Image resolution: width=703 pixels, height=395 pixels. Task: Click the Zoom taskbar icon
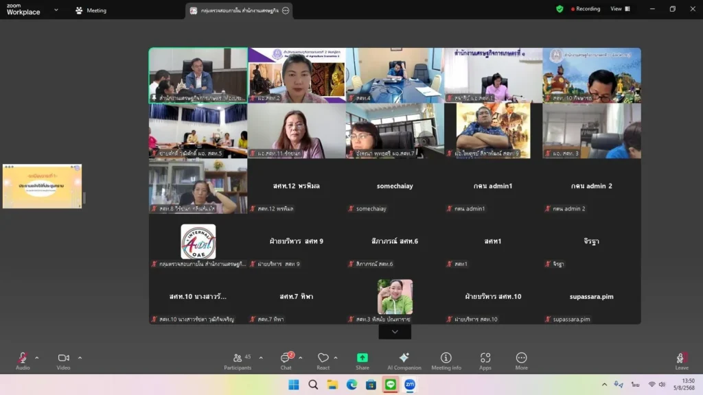pos(410,385)
